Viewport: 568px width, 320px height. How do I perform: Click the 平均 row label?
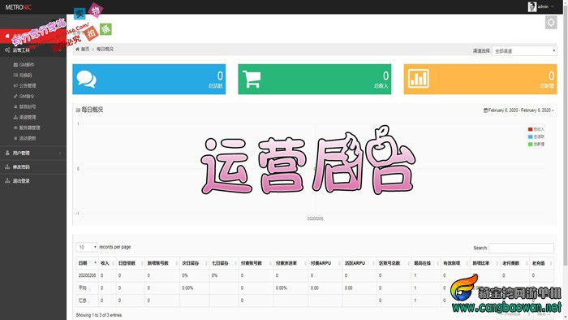[x=82, y=288]
